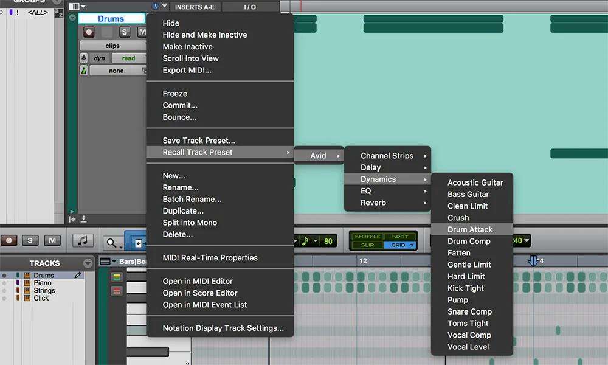Toggle mute M in the MIDI editor toolbar
This screenshot has height=365, width=608.
point(52,240)
